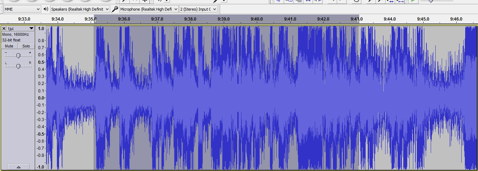Close the 1jul track with X button
The image size is (478, 171).
pyautogui.click(x=4, y=28)
